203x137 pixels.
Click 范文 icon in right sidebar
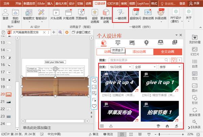click(x=195, y=76)
